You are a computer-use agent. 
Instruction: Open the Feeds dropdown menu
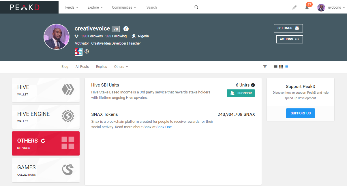coord(72,7)
